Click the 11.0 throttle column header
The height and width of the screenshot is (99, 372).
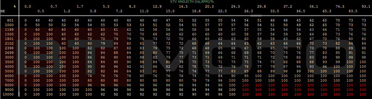144,11
